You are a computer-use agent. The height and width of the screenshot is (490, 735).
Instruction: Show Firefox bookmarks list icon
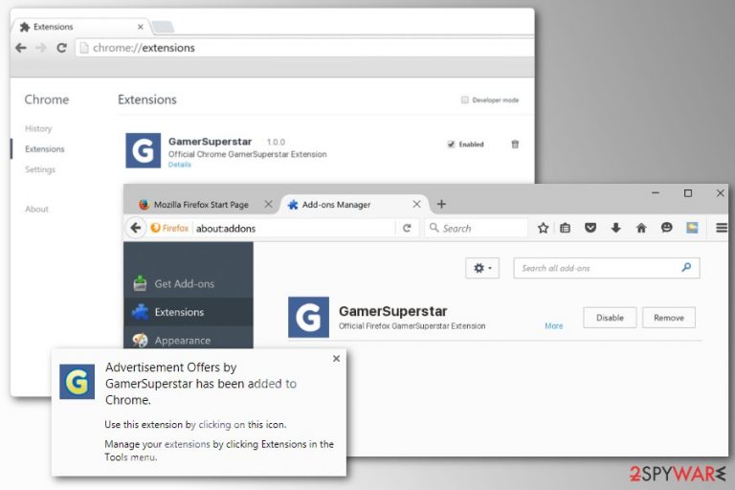click(x=566, y=228)
